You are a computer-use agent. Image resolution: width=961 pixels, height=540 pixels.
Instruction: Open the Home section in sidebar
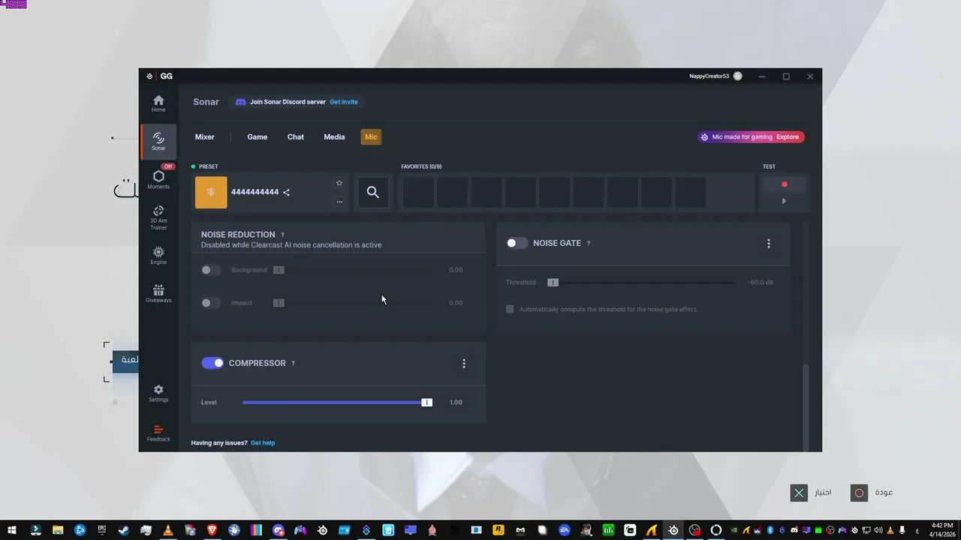(x=158, y=103)
